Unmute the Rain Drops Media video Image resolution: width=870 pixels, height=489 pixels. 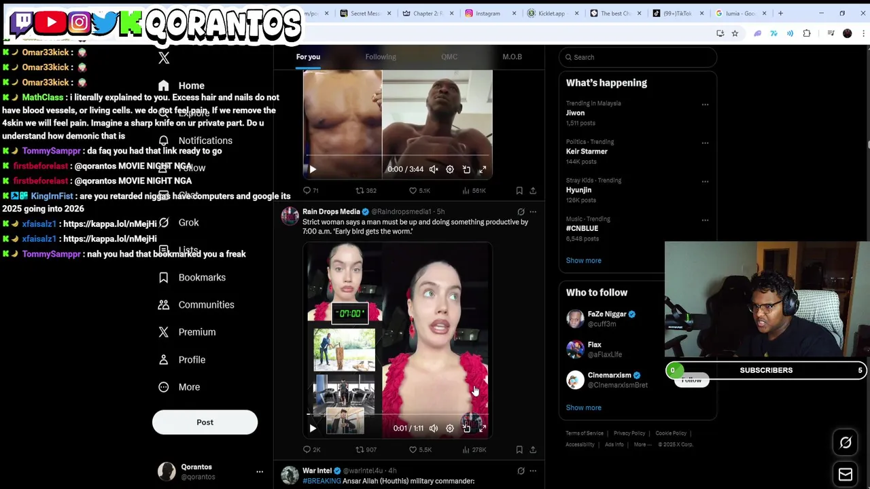pos(434,429)
